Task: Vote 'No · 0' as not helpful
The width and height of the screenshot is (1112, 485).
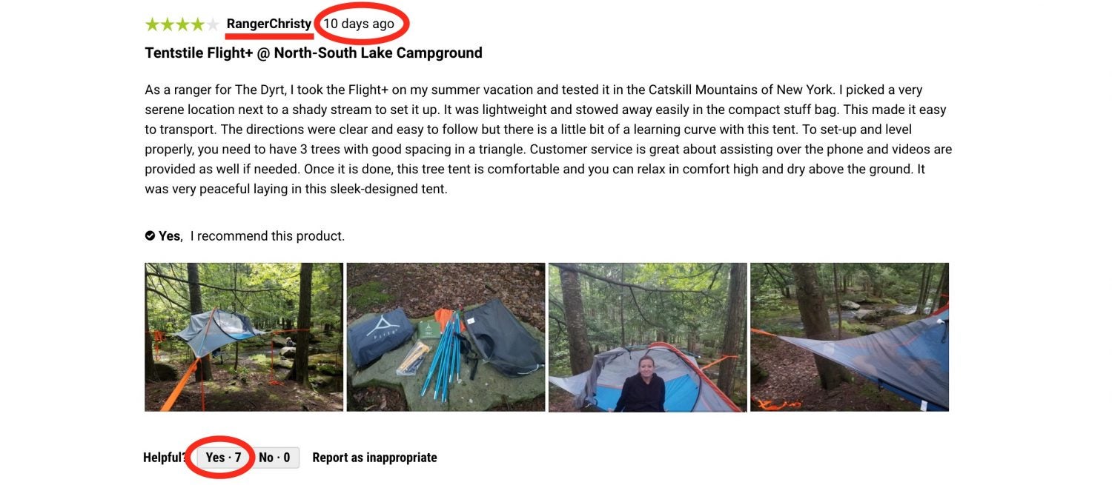Action: (x=274, y=458)
